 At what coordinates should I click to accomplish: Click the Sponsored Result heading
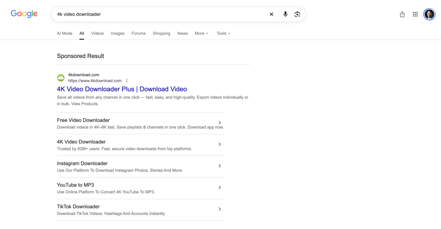tap(81, 56)
